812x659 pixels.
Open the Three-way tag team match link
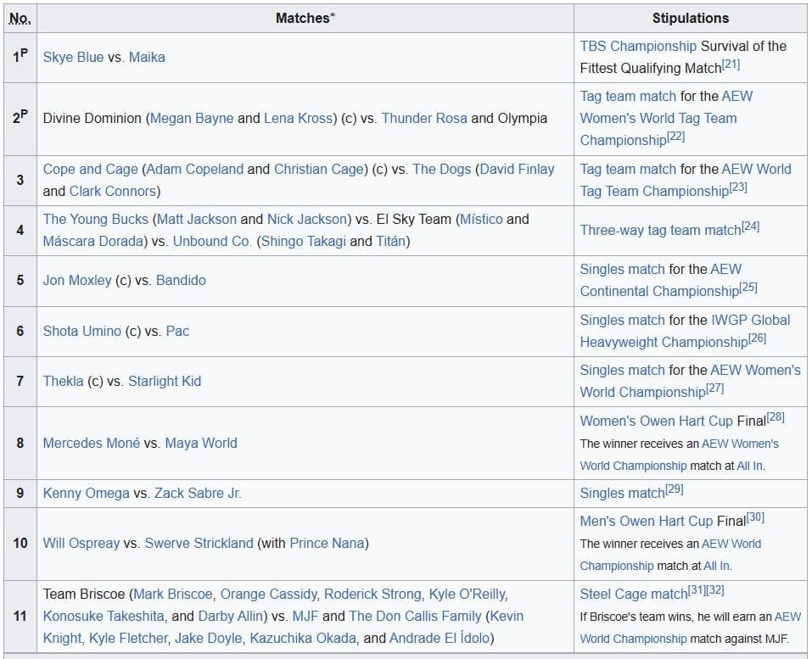pyautogui.click(x=660, y=231)
